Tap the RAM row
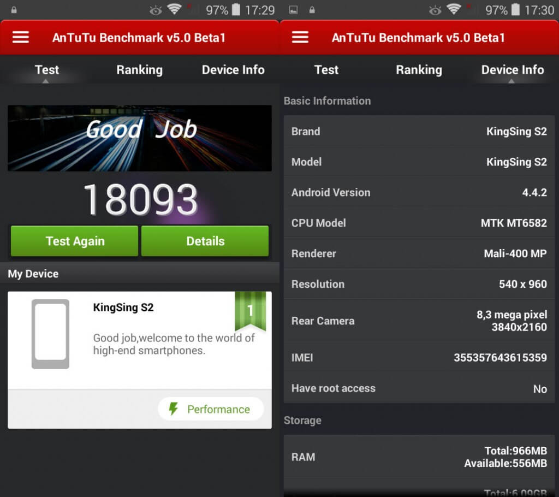Viewport: 559px width, 497px height. tap(419, 457)
